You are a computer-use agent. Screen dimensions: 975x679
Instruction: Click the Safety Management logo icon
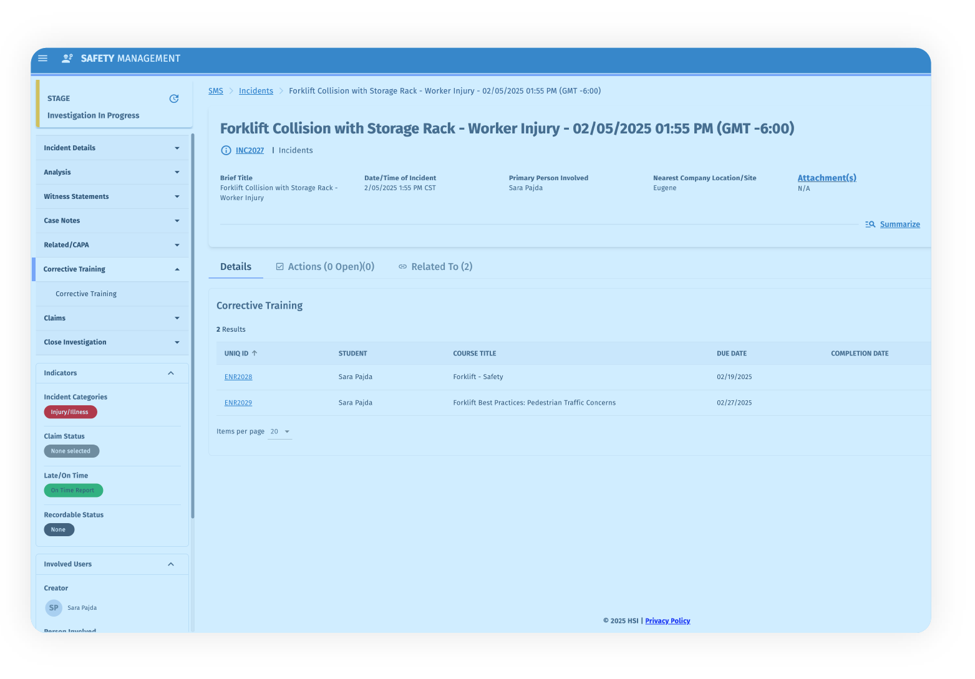[x=67, y=59]
